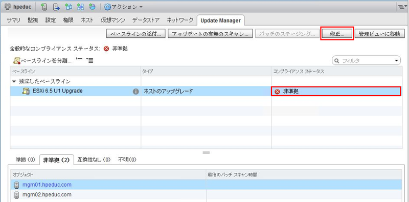This screenshot has width=409, height=202.
Task: Open the ネットワーク tab
Action: [x=180, y=20]
